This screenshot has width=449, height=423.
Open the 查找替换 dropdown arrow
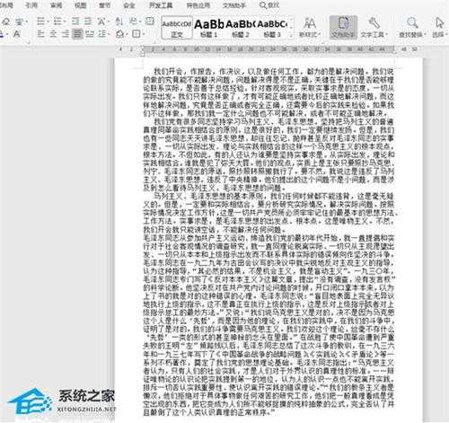tap(426, 35)
